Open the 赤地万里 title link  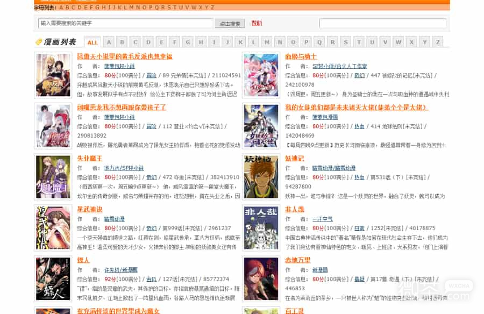[297, 260]
